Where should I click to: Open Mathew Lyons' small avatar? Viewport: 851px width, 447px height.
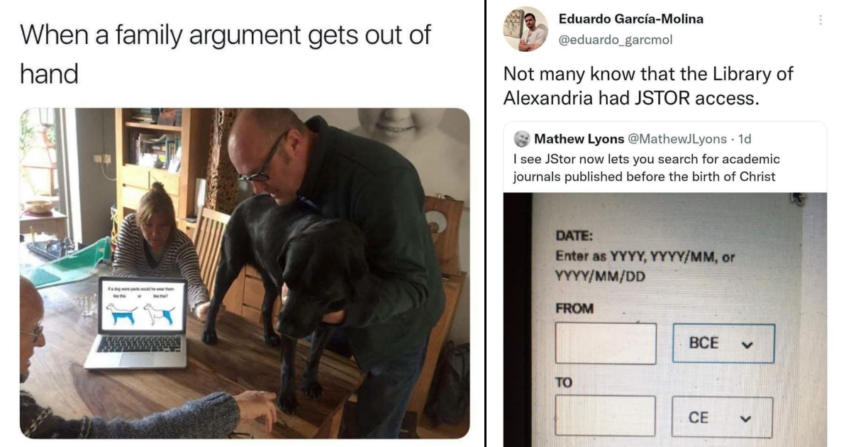522,138
